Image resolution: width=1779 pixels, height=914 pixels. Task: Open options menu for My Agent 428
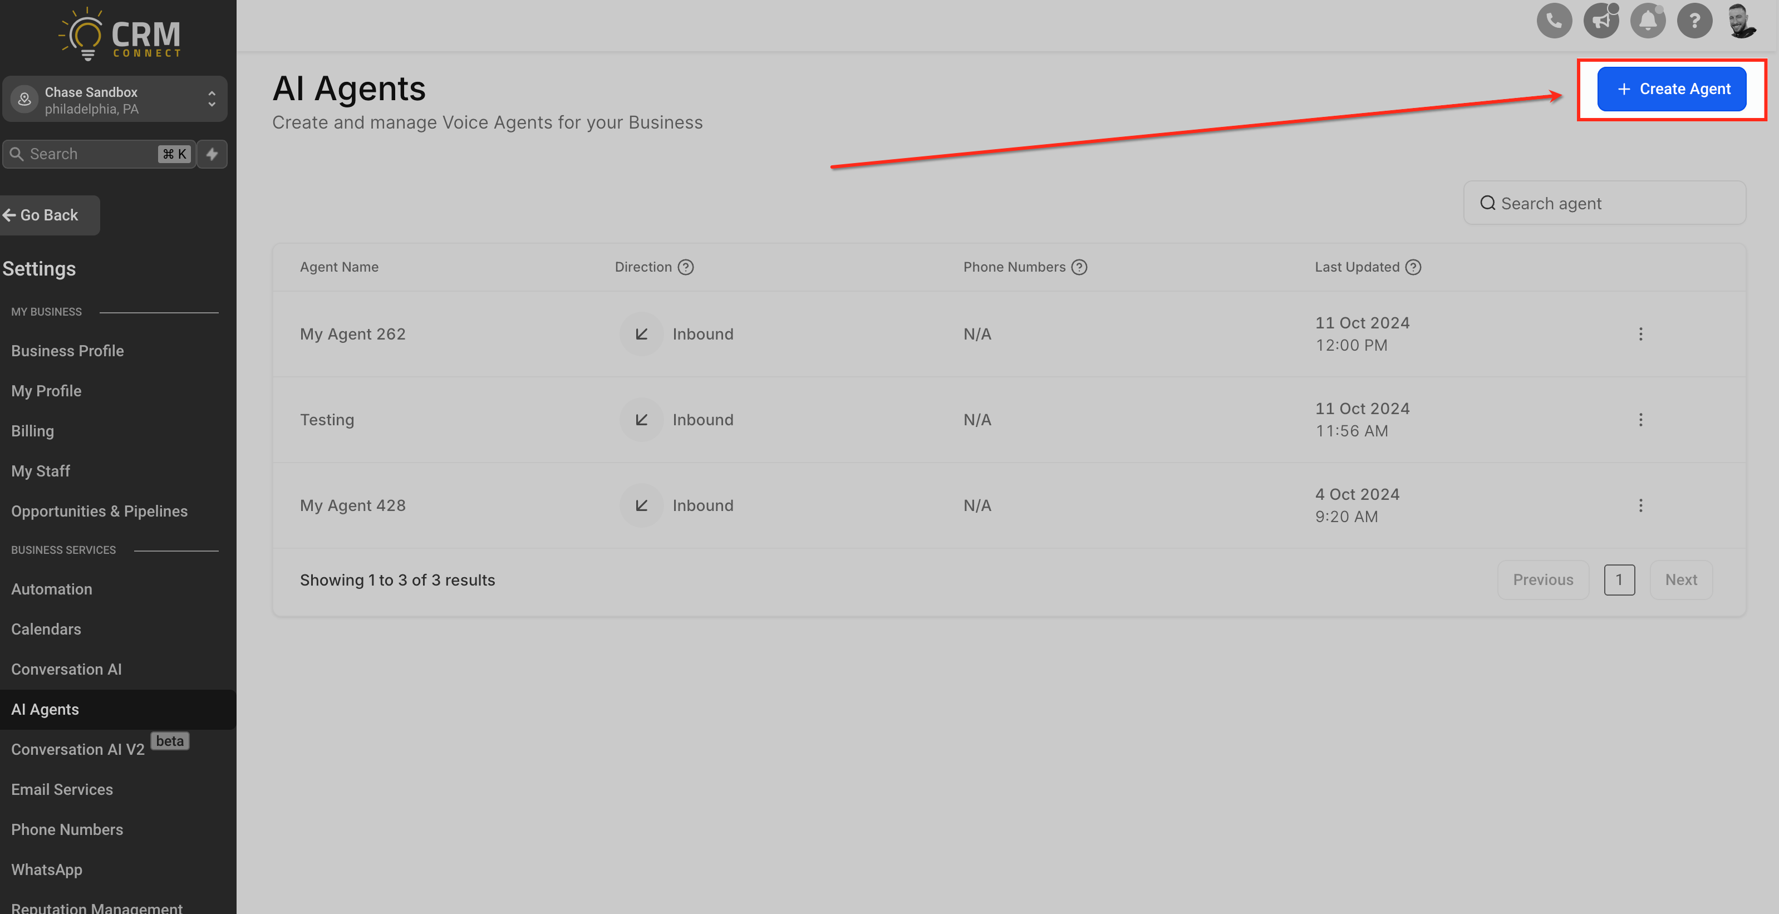pos(1640,505)
